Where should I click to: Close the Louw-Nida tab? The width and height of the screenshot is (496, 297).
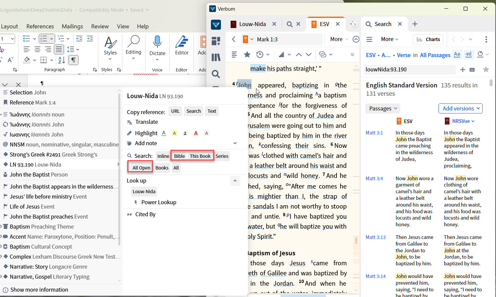pos(274,24)
